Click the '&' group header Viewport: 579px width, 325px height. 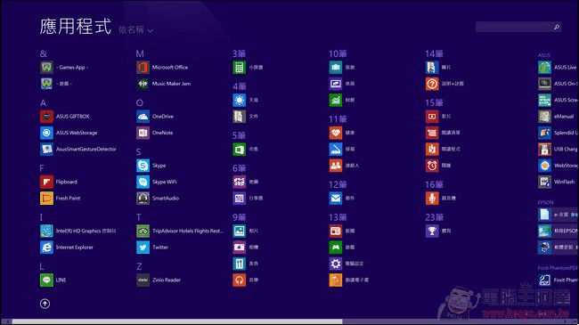point(44,53)
